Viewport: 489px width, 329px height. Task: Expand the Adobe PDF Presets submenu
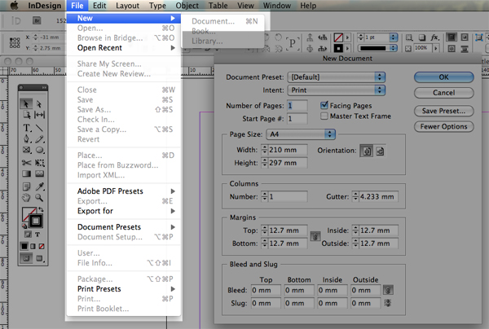tap(124, 191)
